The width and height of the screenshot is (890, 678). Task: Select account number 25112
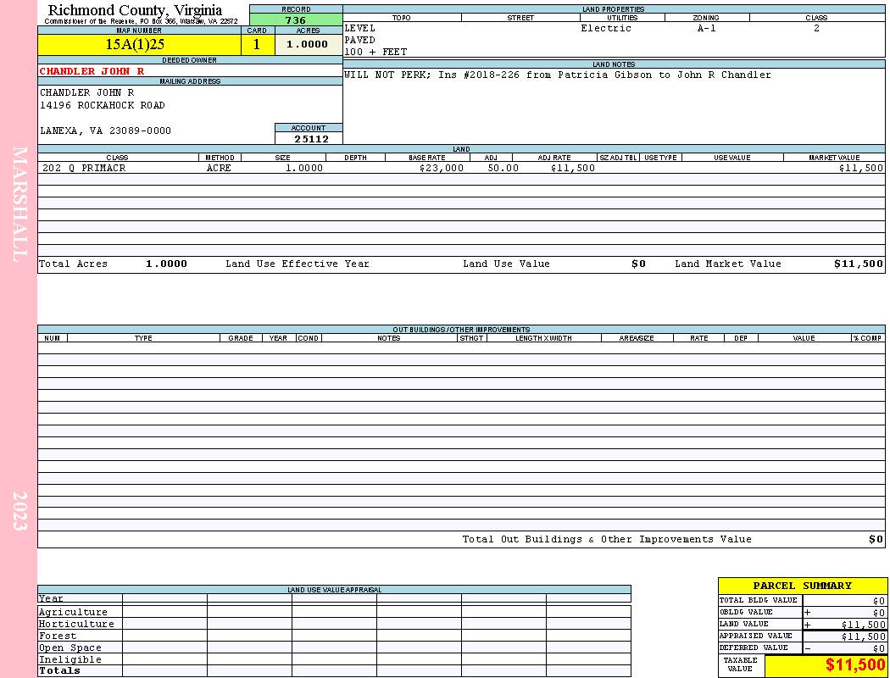[311, 138]
